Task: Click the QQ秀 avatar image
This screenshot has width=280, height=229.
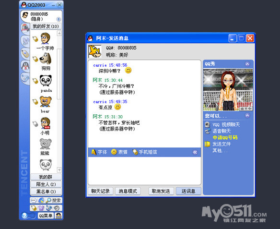Action: [x=228, y=90]
